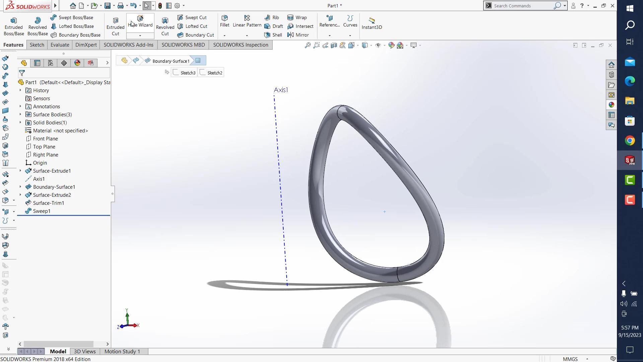Select the Revolved Cut tool
The height and width of the screenshot is (362, 643).
tap(165, 26)
